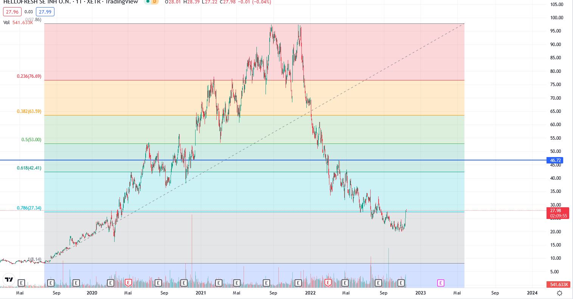The height and width of the screenshot is (299, 573).
Task: Select the 0.382(63.59) Fibonacci level label
Action: (29, 111)
